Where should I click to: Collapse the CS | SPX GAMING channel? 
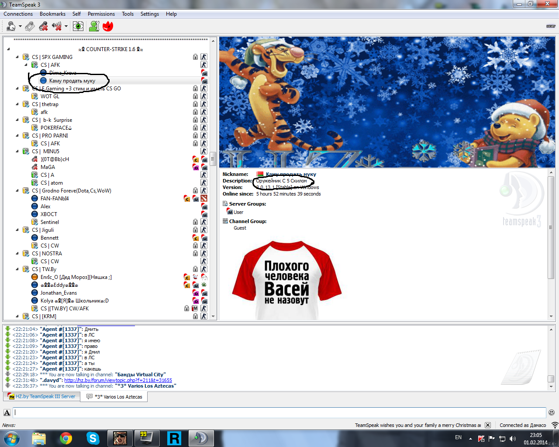(17, 57)
